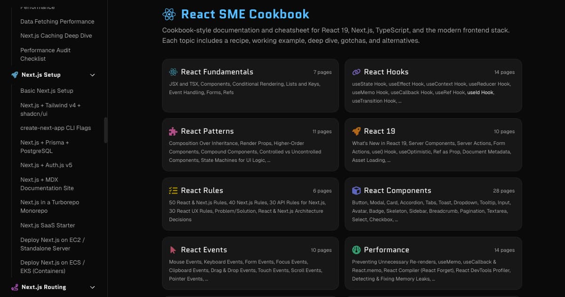This screenshot has width=565, height=297.
Task: Open Next.js + Prisma + PostgreSQL page
Action: pos(45,147)
